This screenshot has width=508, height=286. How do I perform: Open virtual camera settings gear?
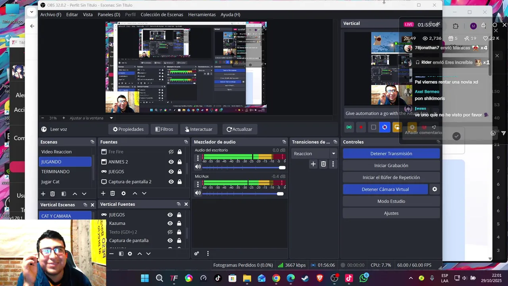[435, 189]
